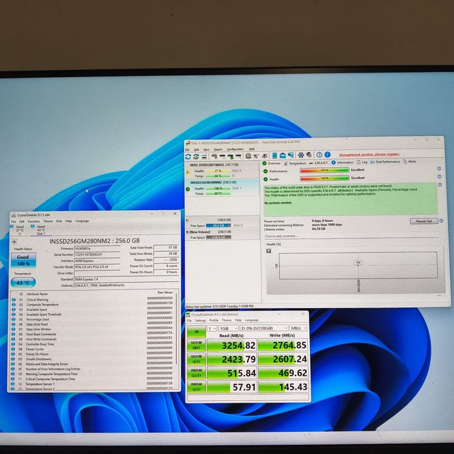The width and height of the screenshot is (454, 454).
Task: Open test size dropdown showing 1GiB
Action: pos(228,328)
